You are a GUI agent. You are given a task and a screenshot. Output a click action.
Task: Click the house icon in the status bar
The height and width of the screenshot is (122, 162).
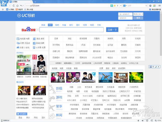[147, 121]
